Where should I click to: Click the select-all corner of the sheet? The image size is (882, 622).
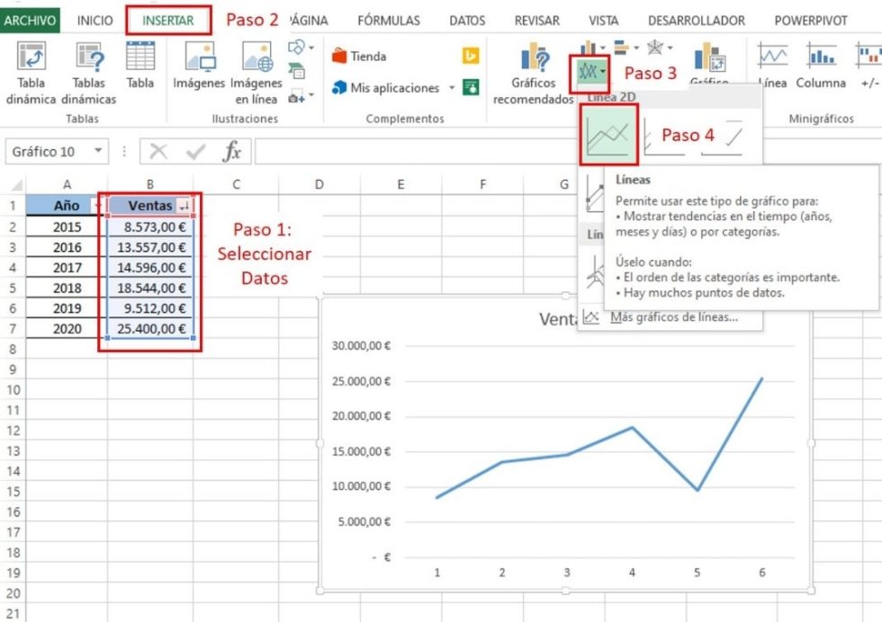[x=17, y=184]
